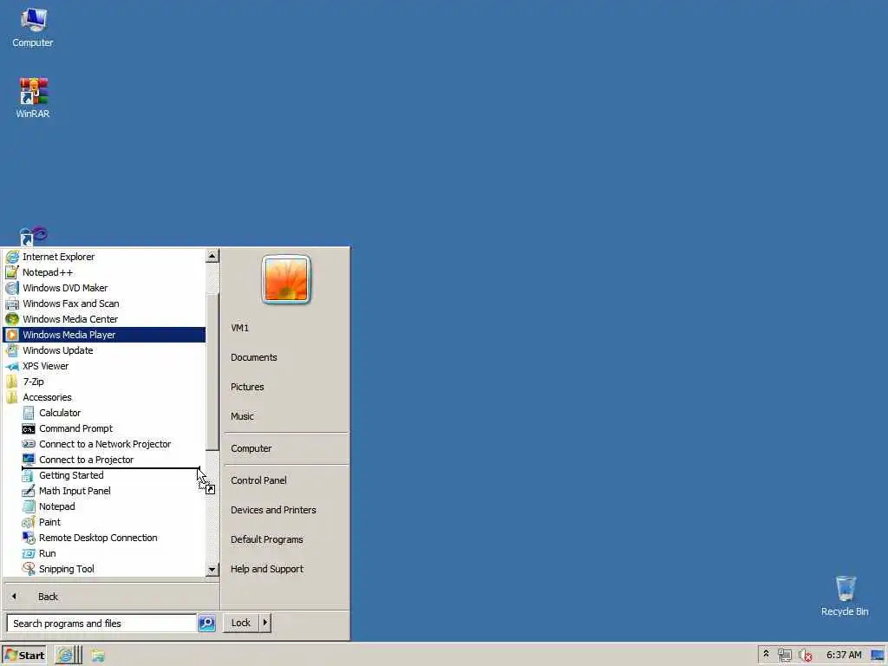The height and width of the screenshot is (666, 888).
Task: Launch Snipping Tool from its icon
Action: (29, 569)
